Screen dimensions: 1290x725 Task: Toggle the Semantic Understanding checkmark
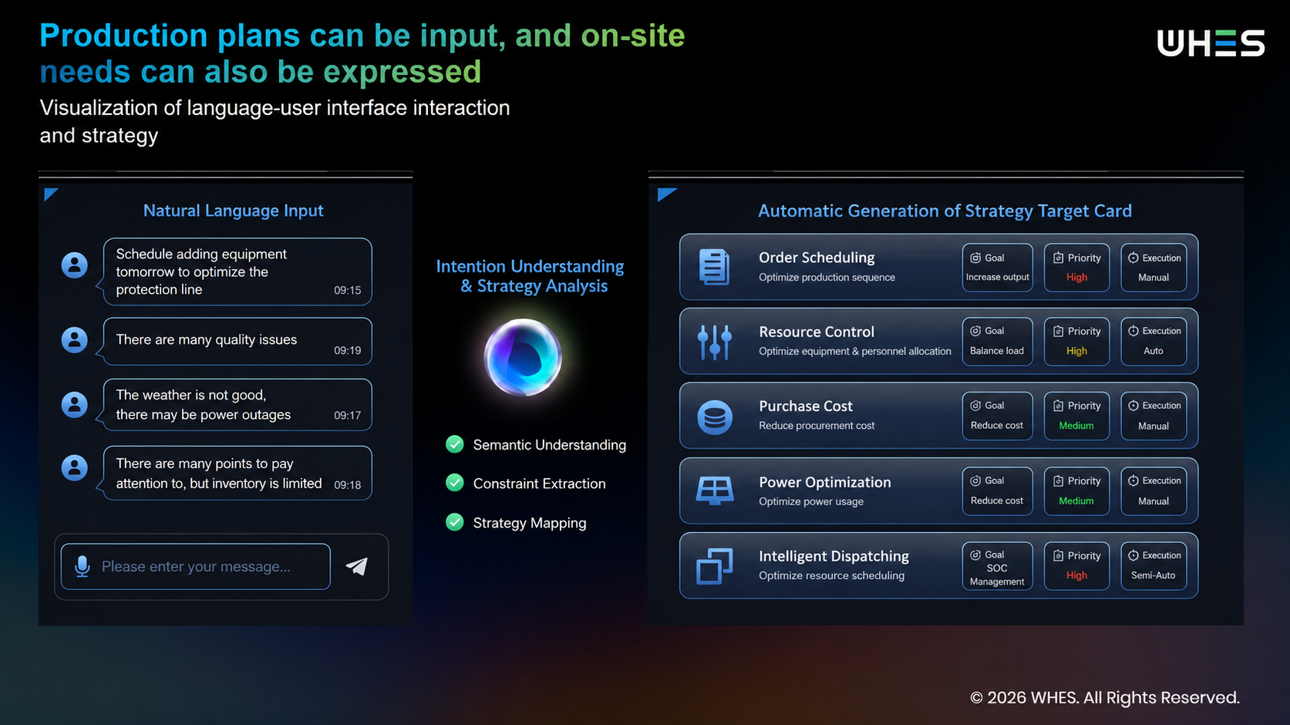click(x=455, y=444)
